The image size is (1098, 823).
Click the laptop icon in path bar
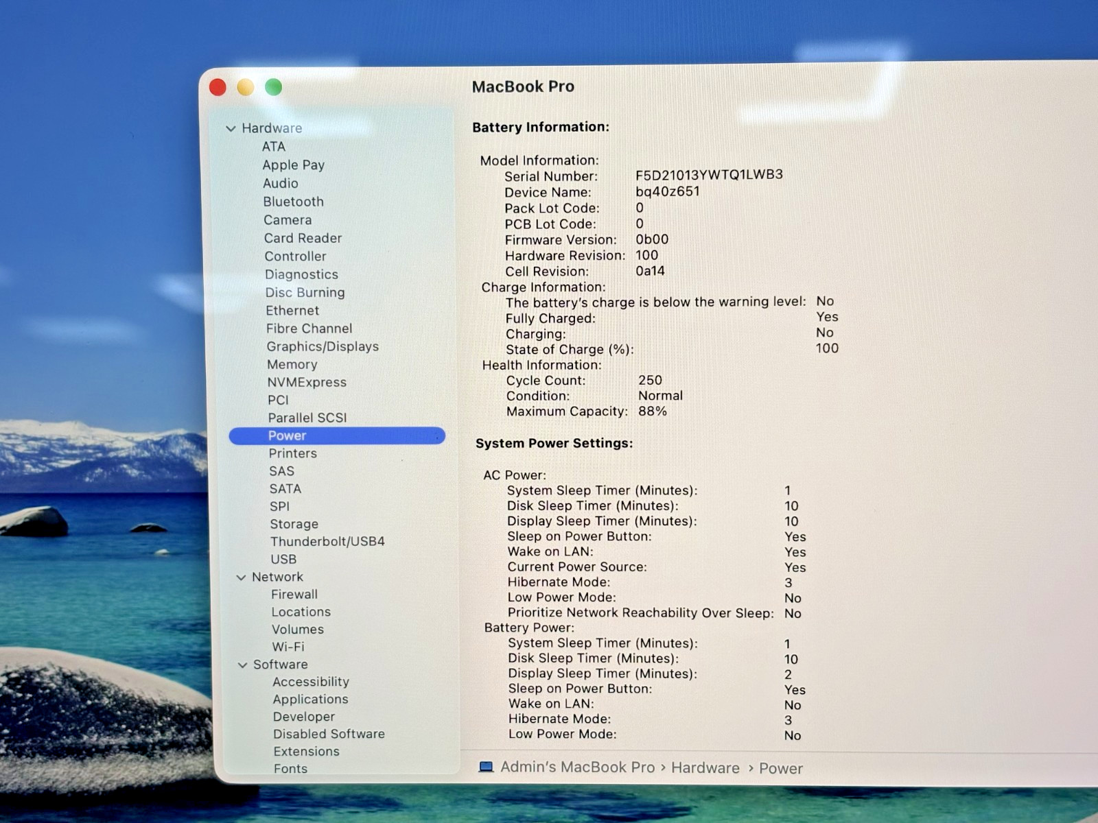[x=486, y=767]
